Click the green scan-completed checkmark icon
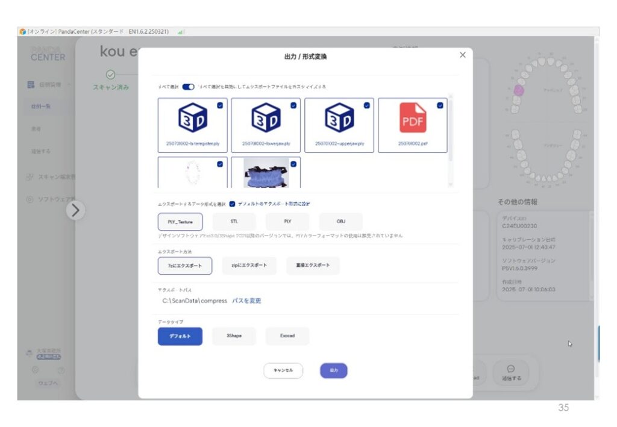The image size is (617, 427). click(x=110, y=75)
